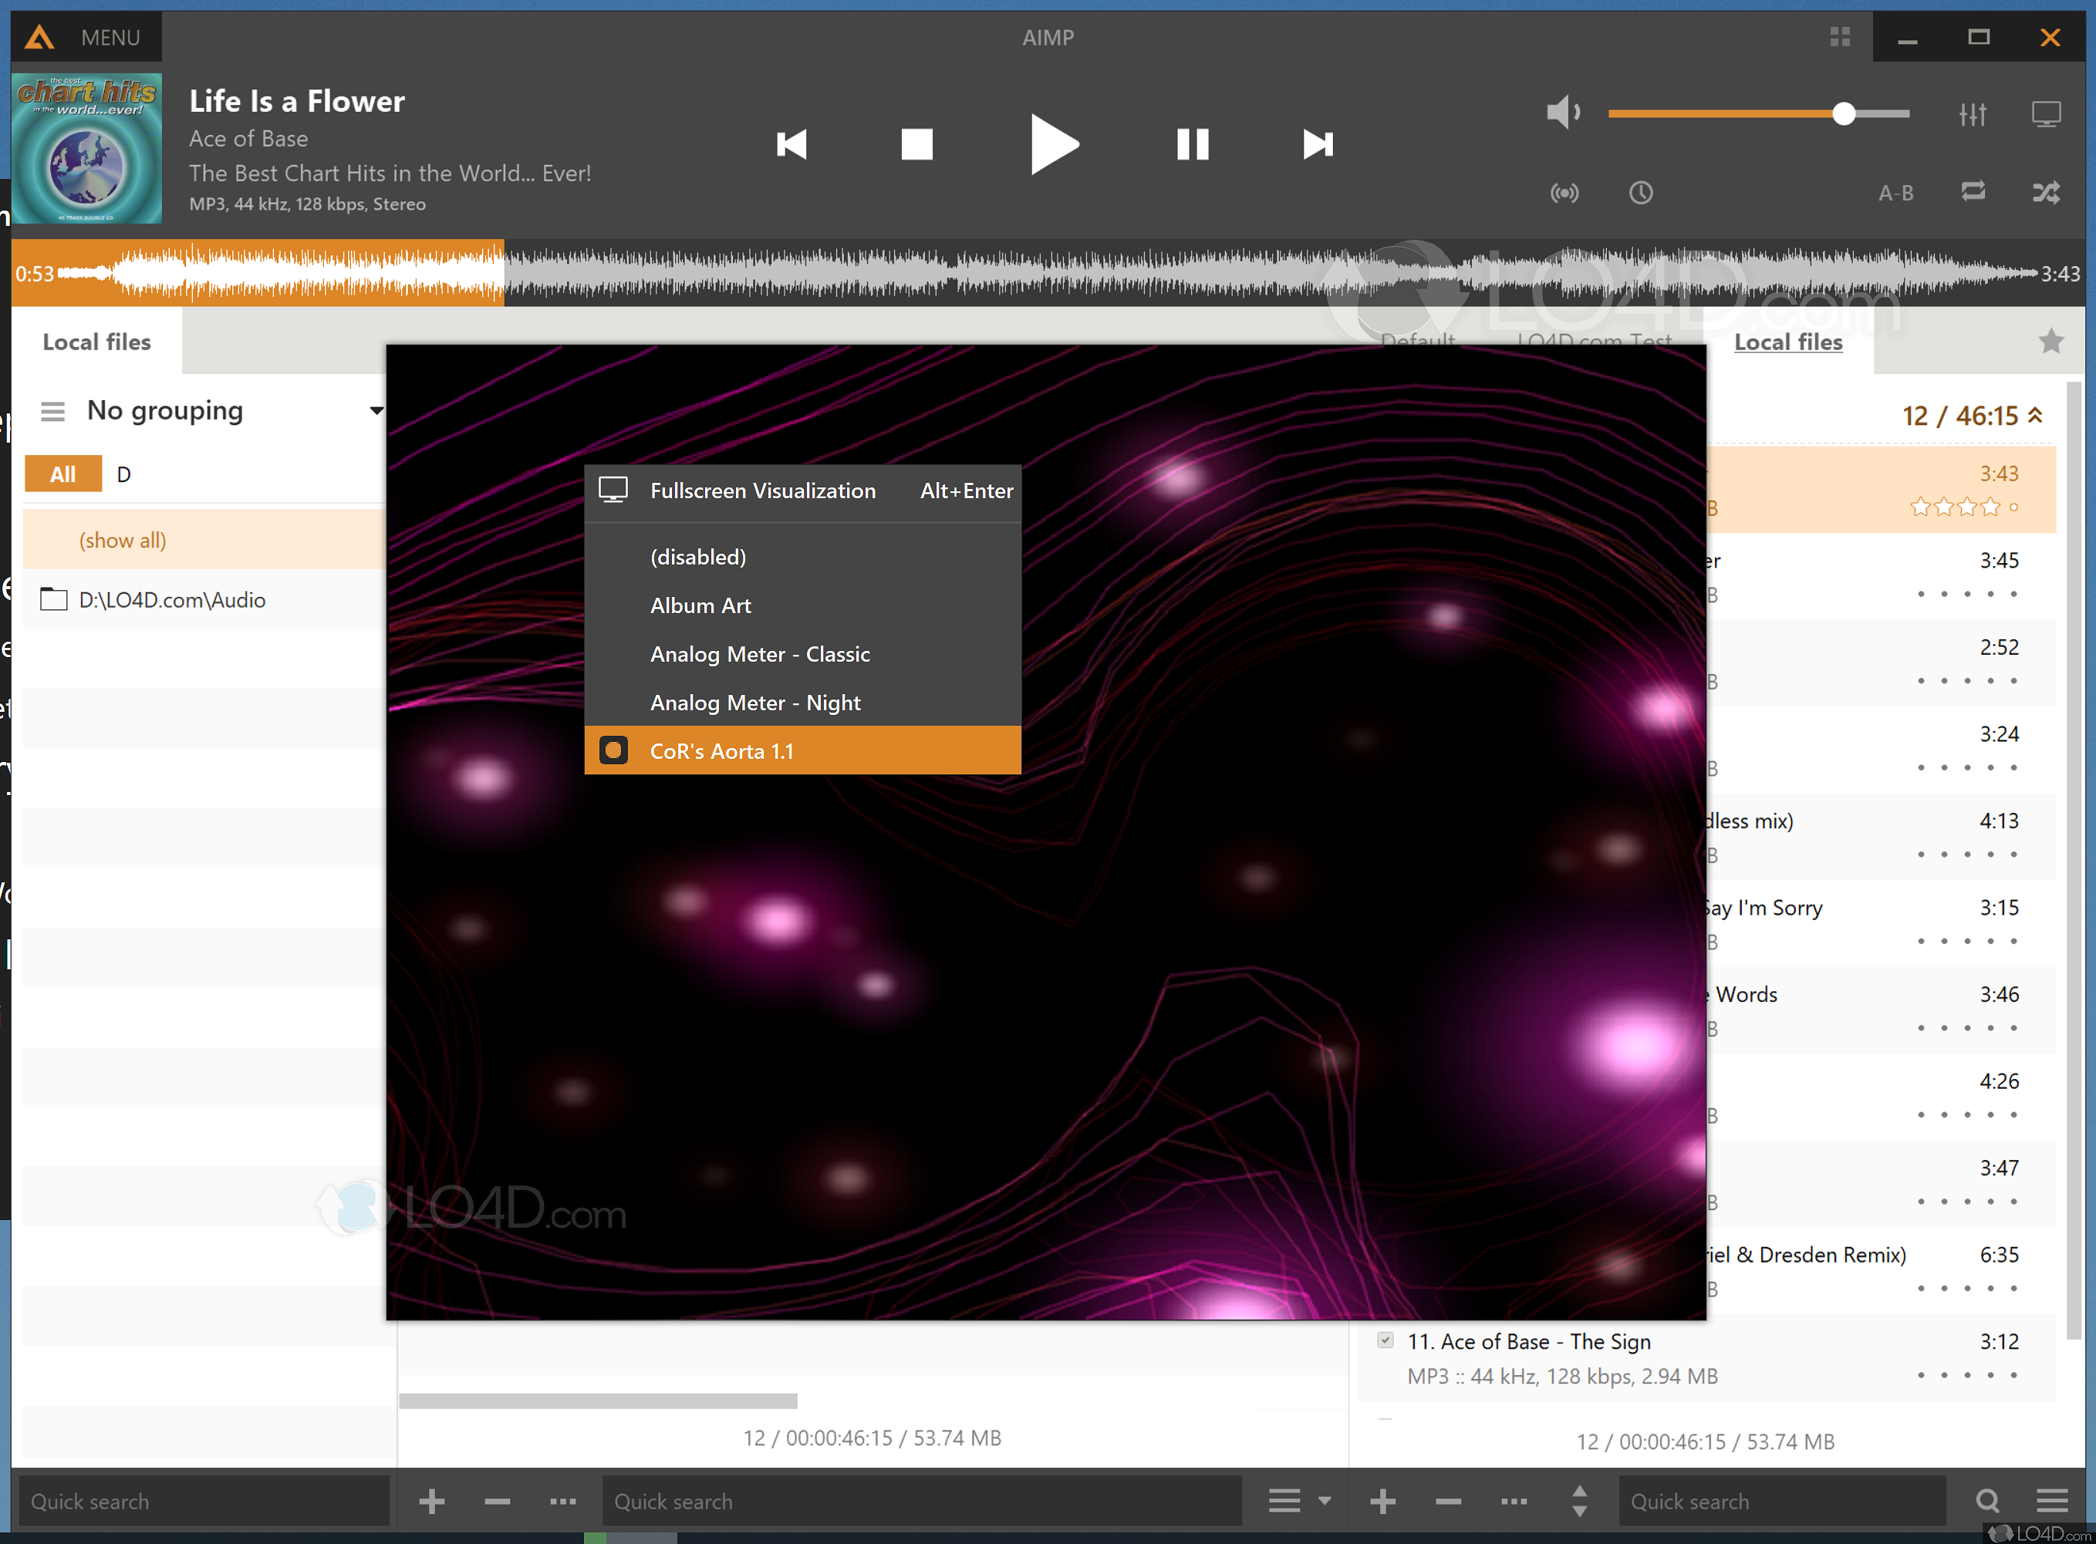This screenshot has height=1544, width=2096.
Task: Switch to the Local files playlist tab
Action: tap(1787, 342)
